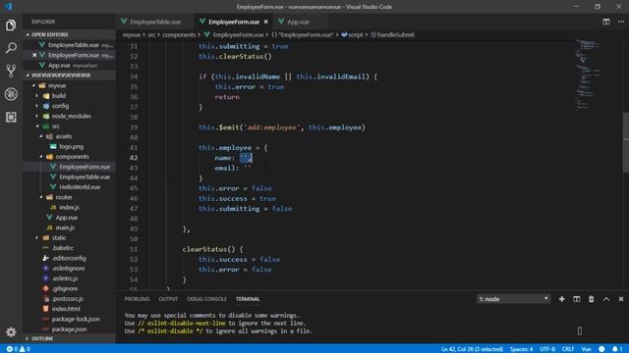Switch to the App.vue editor tab
Image resolution: width=629 pixels, height=353 pixels.
(x=298, y=22)
